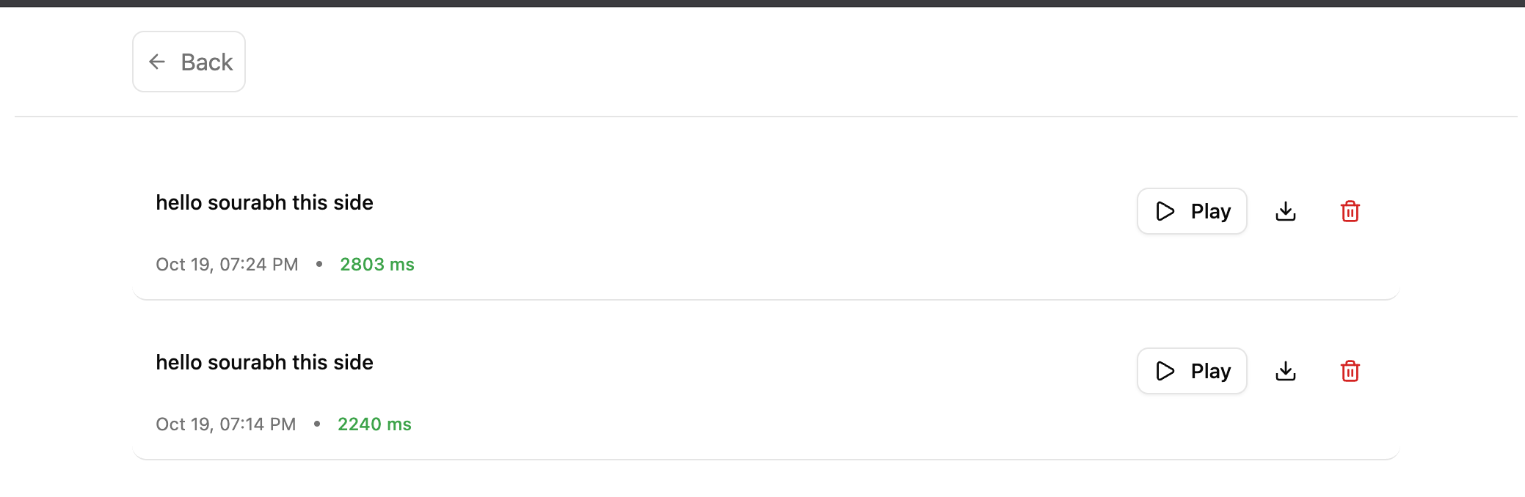Click the bullet separator before "2240 ms"
The height and width of the screenshot is (497, 1525).
(x=317, y=424)
